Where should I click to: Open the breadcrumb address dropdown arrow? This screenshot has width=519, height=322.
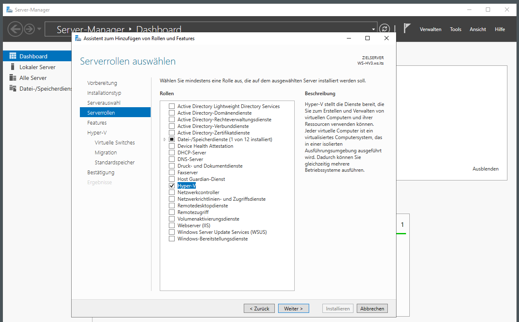[374, 29]
